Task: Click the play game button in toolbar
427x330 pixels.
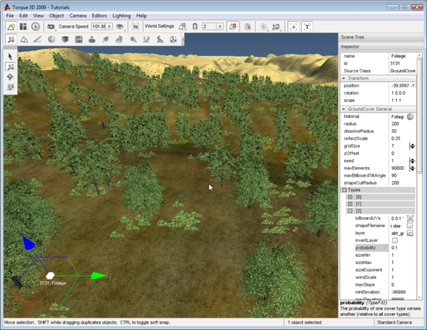Action: 35,27
